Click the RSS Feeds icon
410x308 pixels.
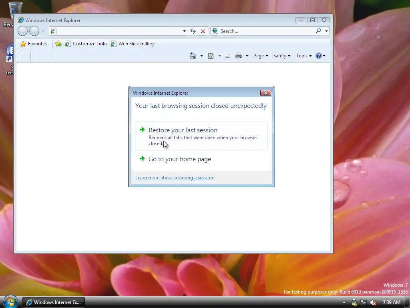pyautogui.click(x=211, y=56)
